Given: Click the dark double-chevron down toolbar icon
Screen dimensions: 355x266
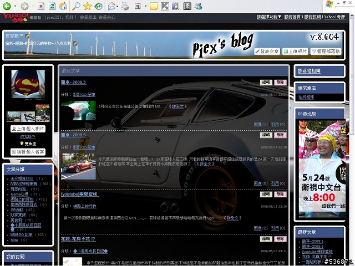Looking at the screenshot, I should pos(187,6).
